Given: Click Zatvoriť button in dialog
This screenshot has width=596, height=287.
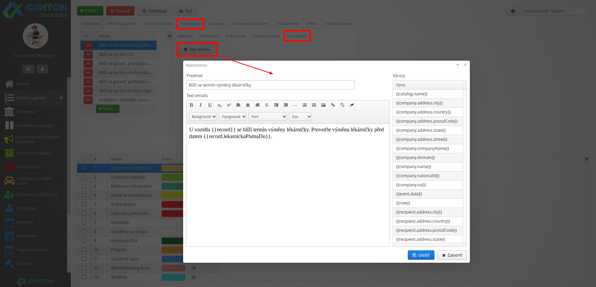Looking at the screenshot, I should 452,255.
